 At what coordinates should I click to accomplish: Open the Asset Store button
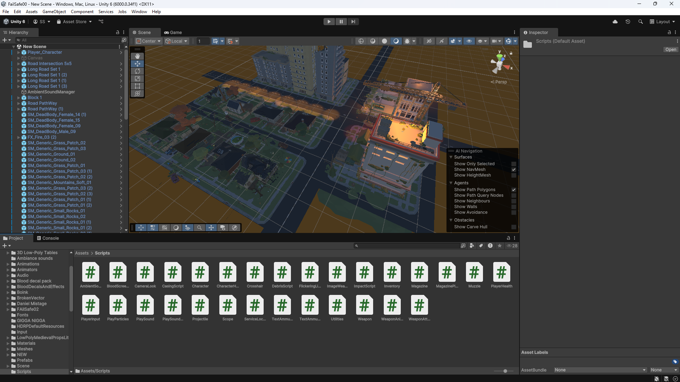click(74, 22)
